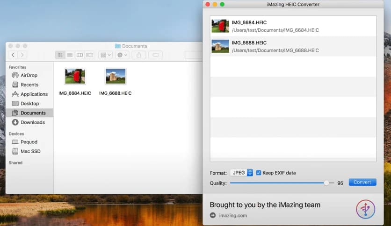Open Recents in Finder sidebar

tap(29, 85)
